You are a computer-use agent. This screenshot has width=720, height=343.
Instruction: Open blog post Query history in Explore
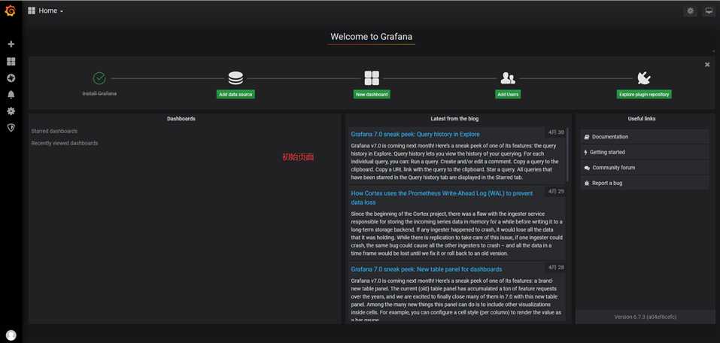coord(415,134)
